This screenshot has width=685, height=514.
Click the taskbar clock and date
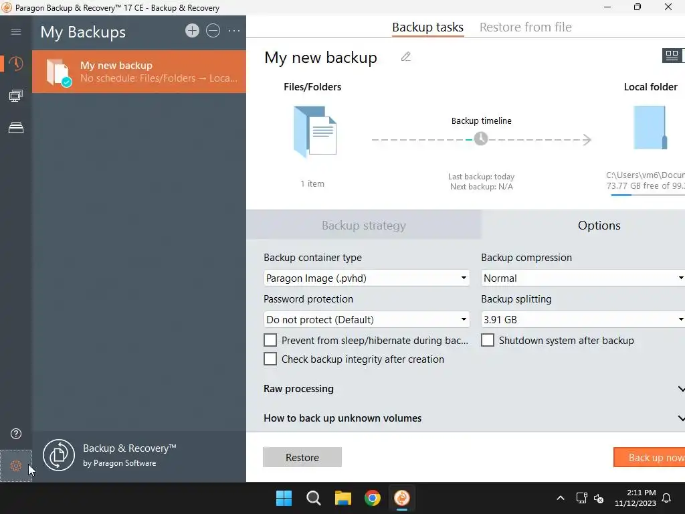click(x=635, y=498)
